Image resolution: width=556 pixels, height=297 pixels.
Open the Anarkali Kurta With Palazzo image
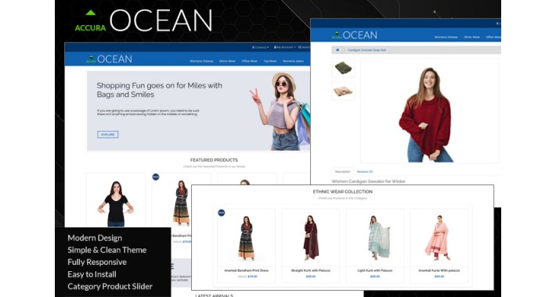(439, 238)
